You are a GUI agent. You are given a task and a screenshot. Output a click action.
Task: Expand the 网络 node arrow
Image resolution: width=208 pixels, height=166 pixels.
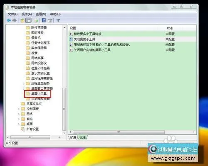(19, 114)
